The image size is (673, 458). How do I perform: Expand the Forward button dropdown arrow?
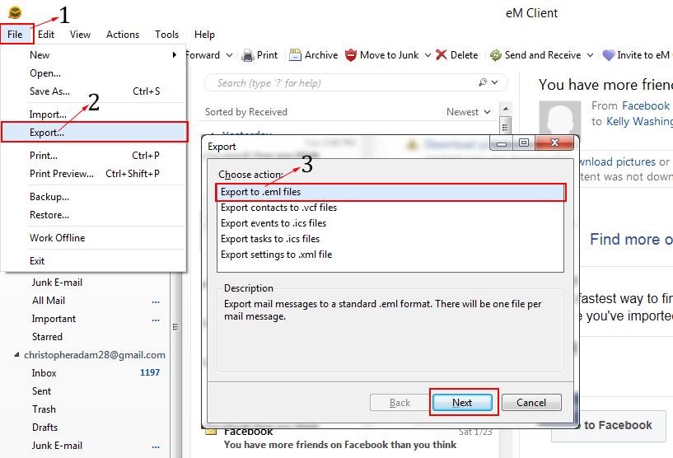[x=230, y=55]
